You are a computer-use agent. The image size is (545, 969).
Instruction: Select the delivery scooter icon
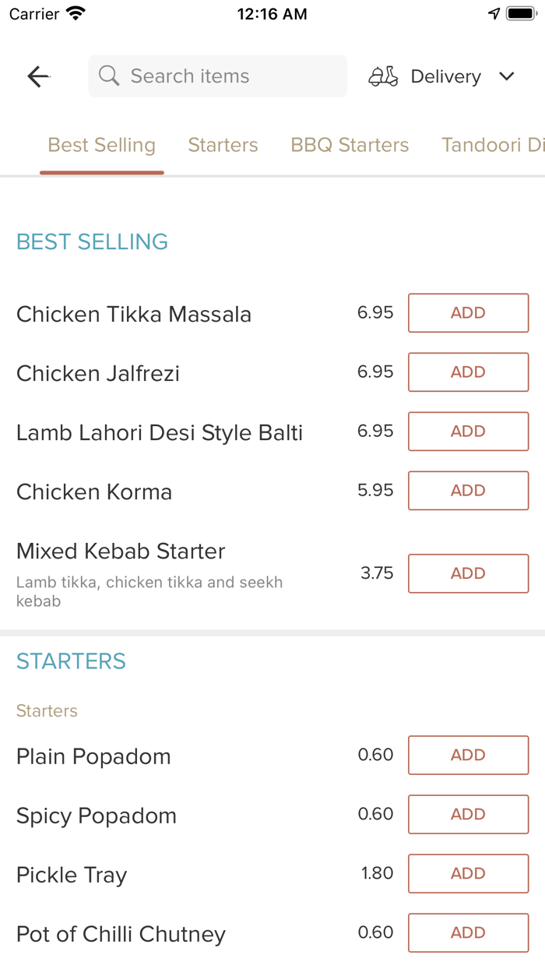pos(382,76)
